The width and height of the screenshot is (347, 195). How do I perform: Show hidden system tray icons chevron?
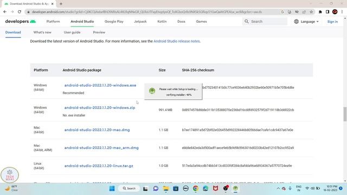tap(278, 188)
